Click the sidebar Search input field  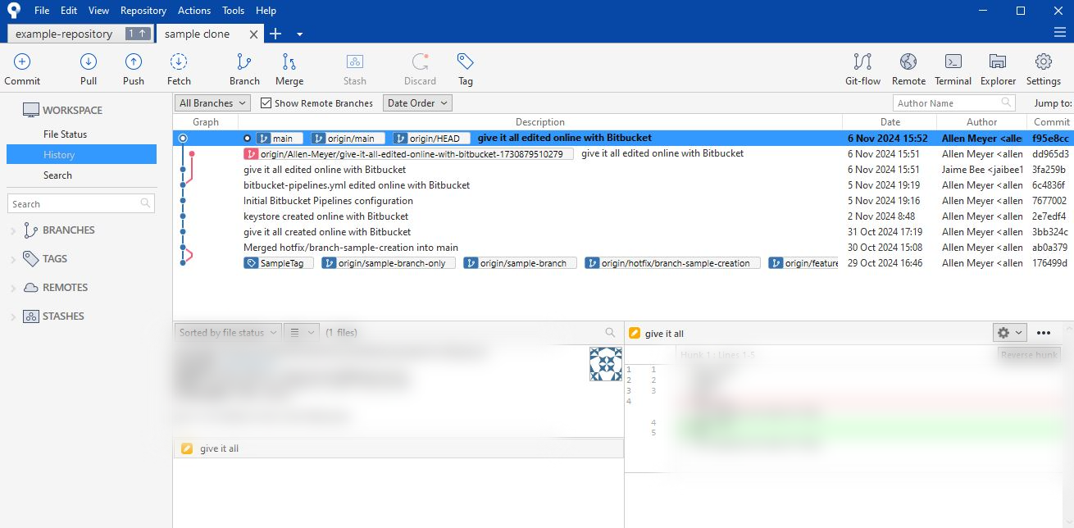[x=81, y=203]
